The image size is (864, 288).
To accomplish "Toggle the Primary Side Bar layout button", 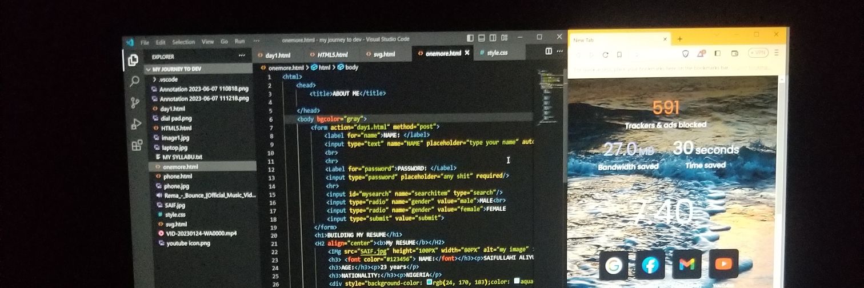I will click(470, 38).
